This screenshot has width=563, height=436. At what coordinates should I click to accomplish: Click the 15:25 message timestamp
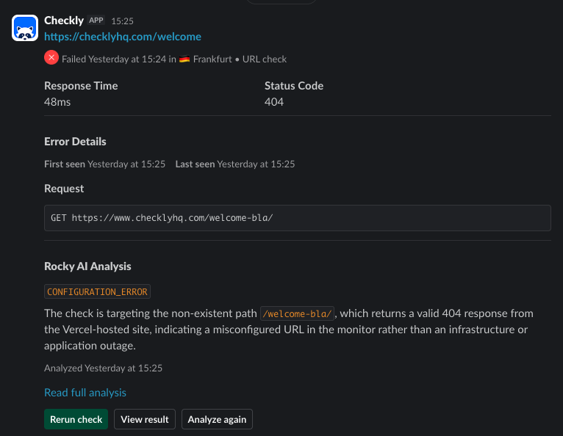click(123, 21)
